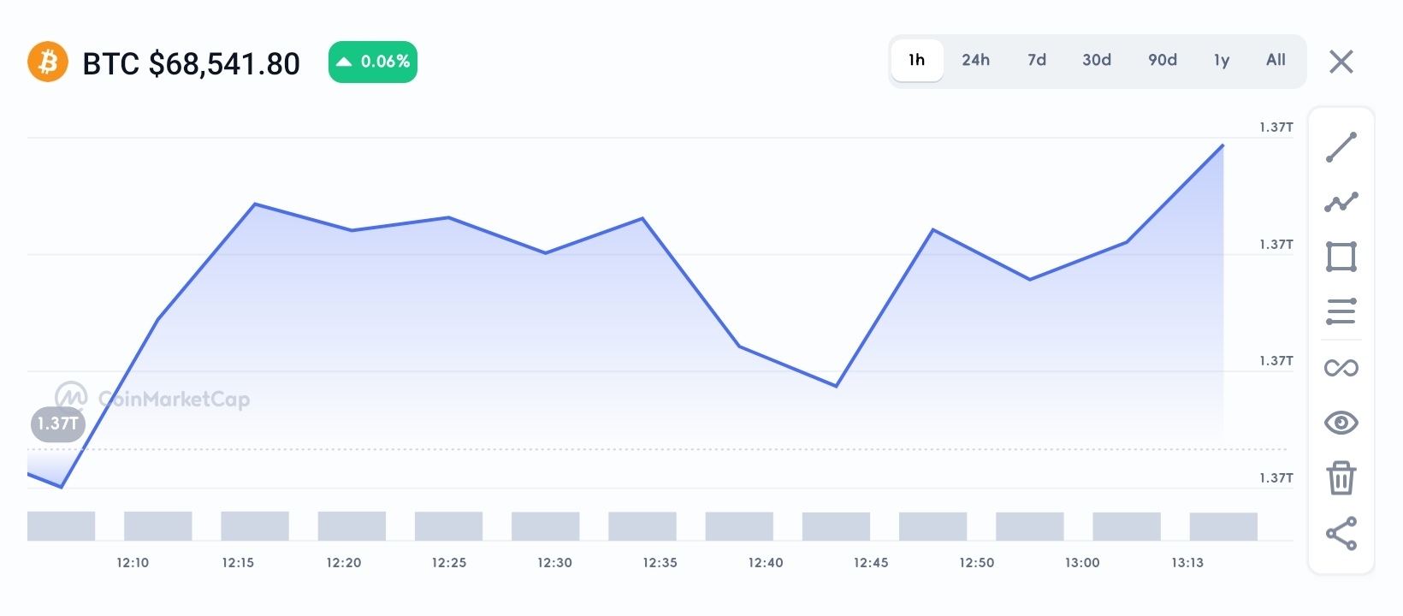The height and width of the screenshot is (616, 1403).
Task: Click the 1.37T price marker label
Action: click(58, 424)
